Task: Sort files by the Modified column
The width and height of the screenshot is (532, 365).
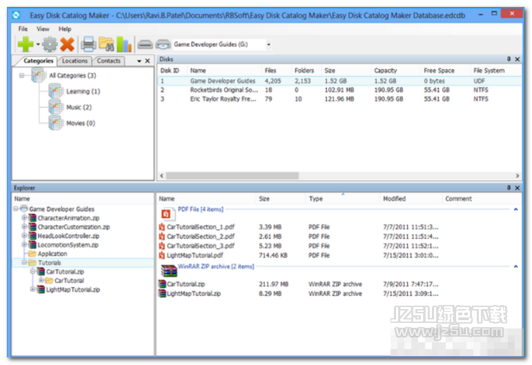Action: point(411,199)
